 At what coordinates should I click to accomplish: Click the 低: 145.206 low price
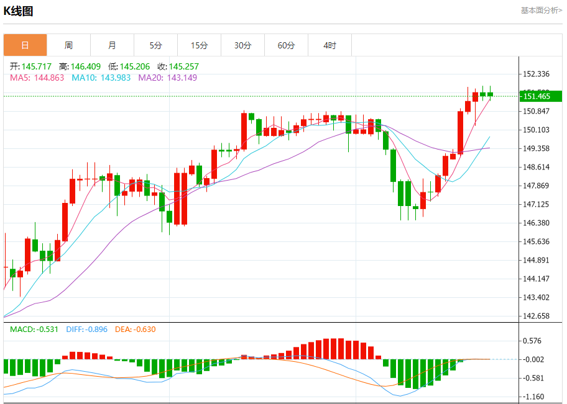(129, 66)
